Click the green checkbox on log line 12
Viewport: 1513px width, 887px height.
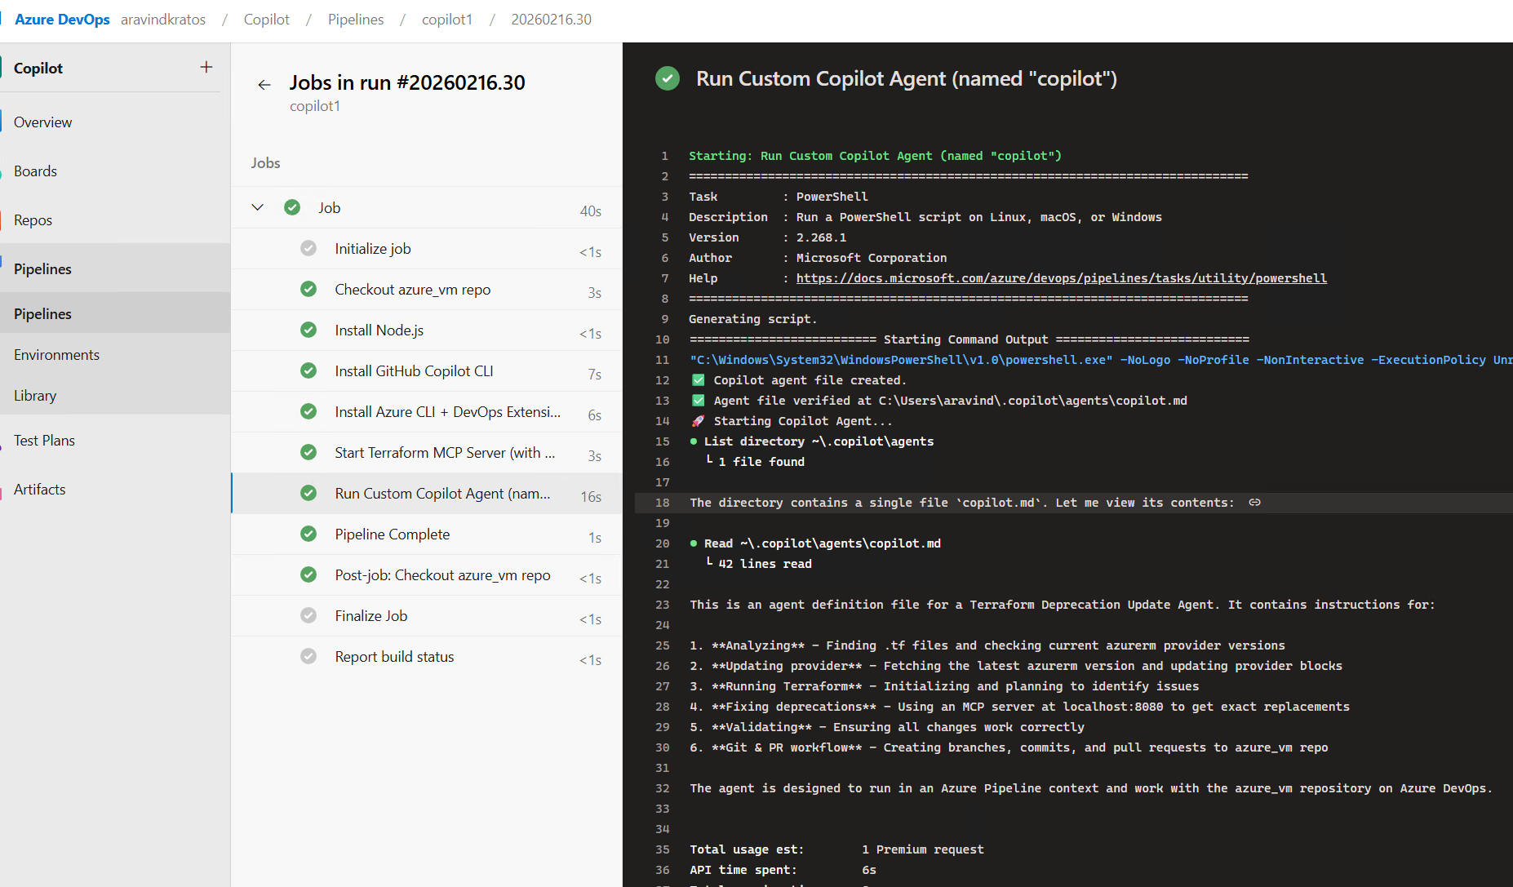point(699,380)
